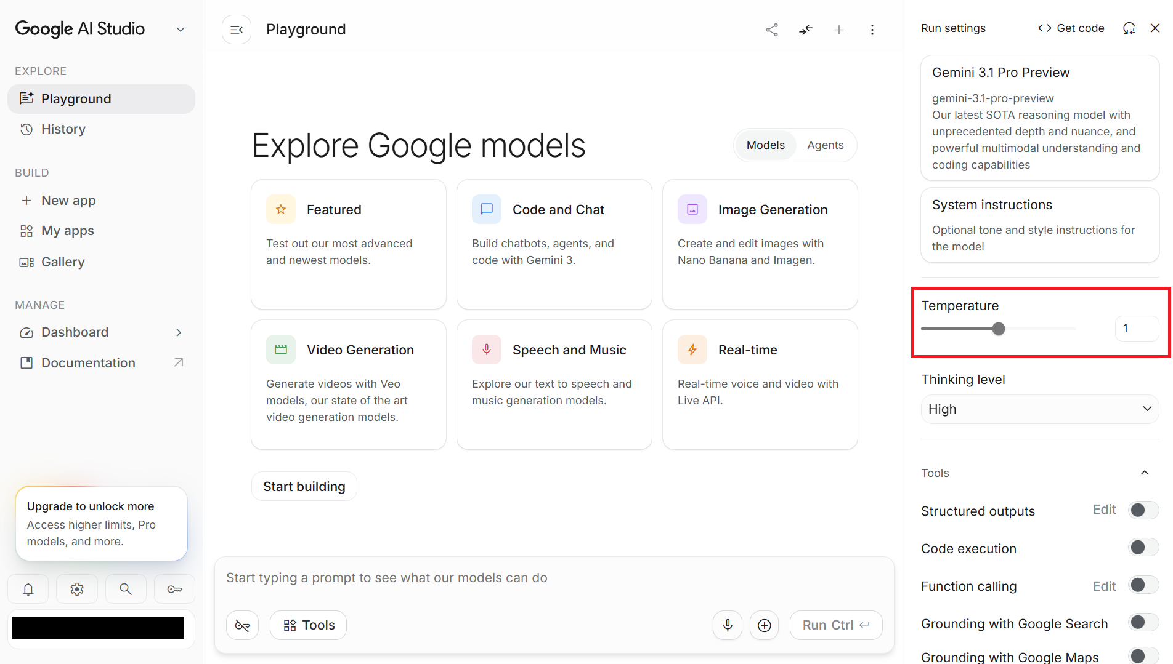Image resolution: width=1173 pixels, height=664 pixels.
Task: Switch to the Models tab
Action: tap(766, 145)
